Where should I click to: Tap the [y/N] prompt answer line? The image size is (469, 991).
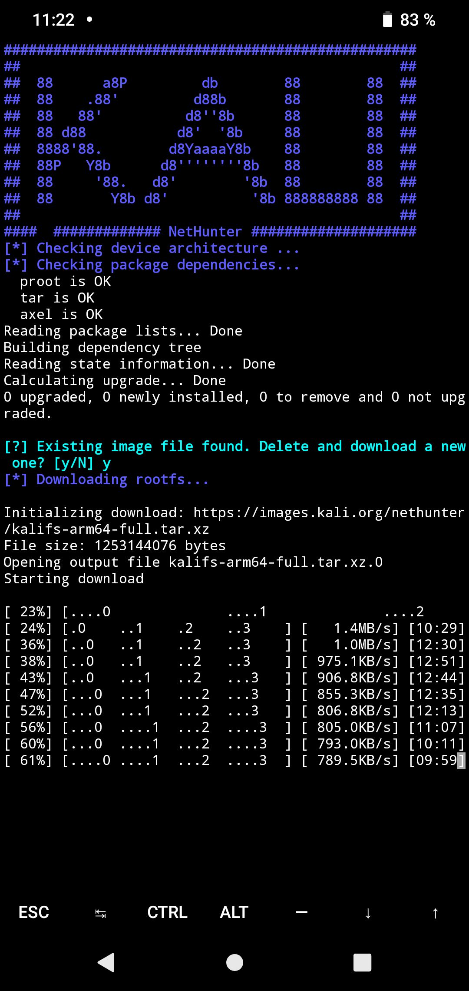tap(61, 463)
